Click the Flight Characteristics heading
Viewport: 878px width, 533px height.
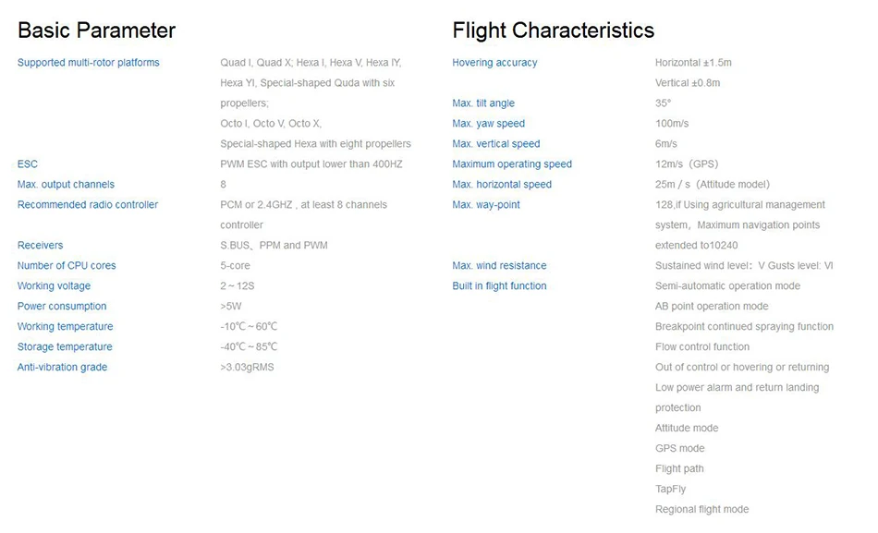tap(554, 30)
